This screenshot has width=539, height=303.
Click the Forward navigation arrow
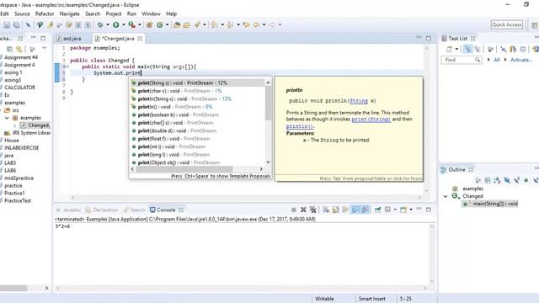tap(272, 24)
